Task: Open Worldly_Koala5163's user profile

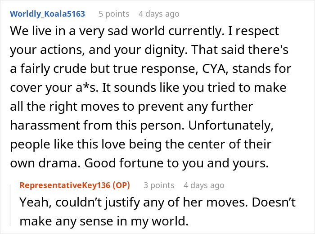Action: point(47,13)
